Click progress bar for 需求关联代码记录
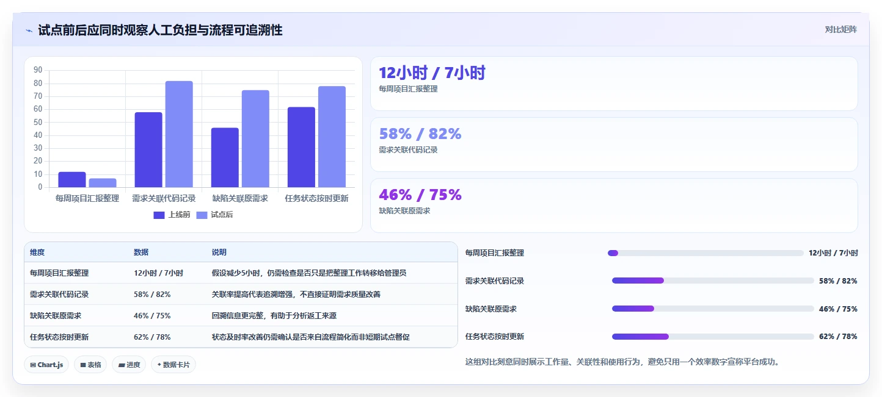882x397 pixels. pos(713,281)
